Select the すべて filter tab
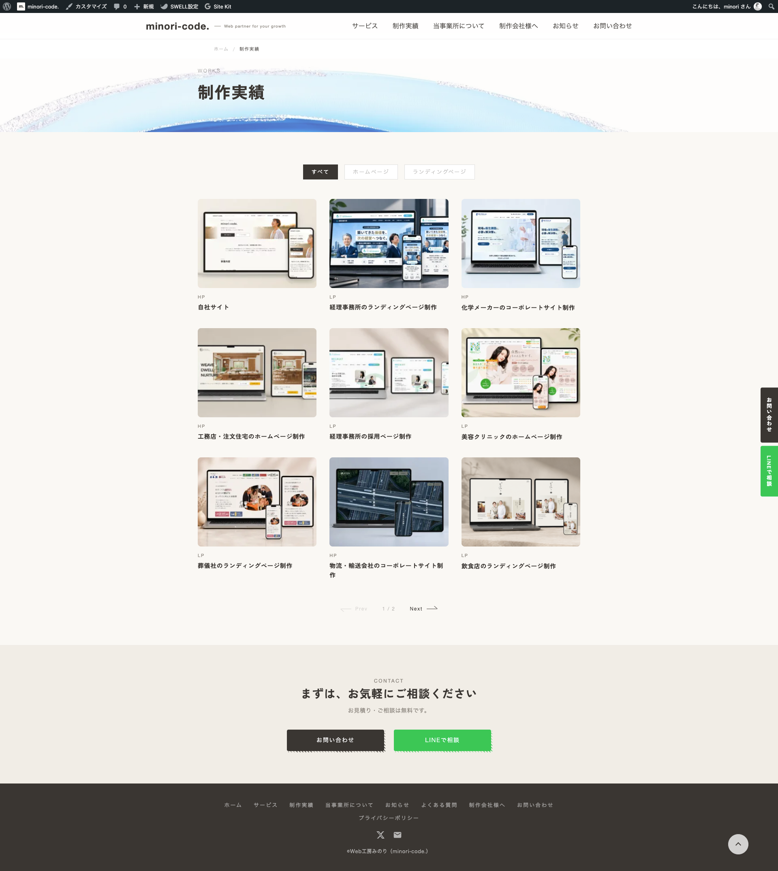This screenshot has width=778, height=871. pyautogui.click(x=320, y=172)
